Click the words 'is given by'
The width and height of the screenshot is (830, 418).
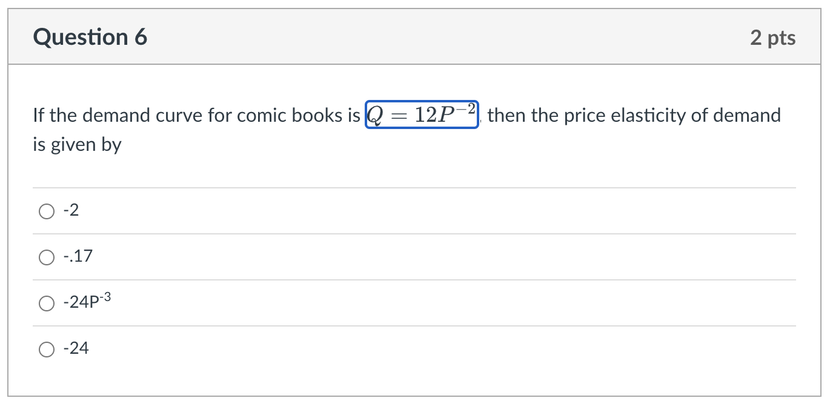point(76,144)
